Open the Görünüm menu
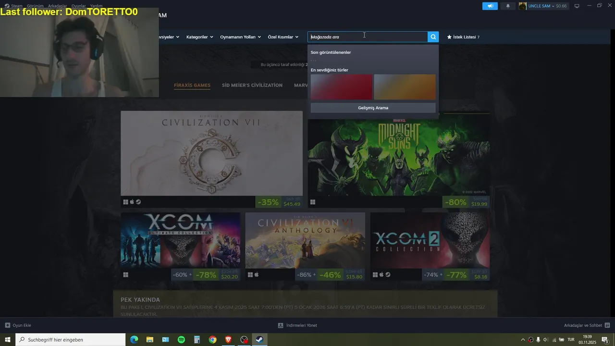Viewport: 615px width, 346px height. click(x=35, y=6)
